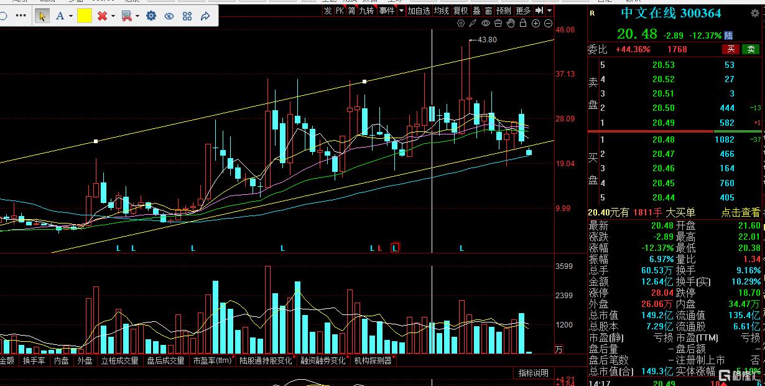Open the 预测 forecast button
This screenshot has height=386, width=765.
tap(504, 11)
